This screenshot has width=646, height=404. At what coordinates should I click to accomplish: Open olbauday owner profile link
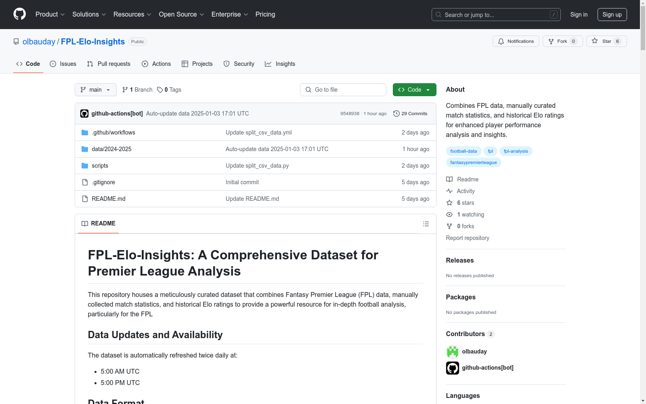(x=39, y=42)
